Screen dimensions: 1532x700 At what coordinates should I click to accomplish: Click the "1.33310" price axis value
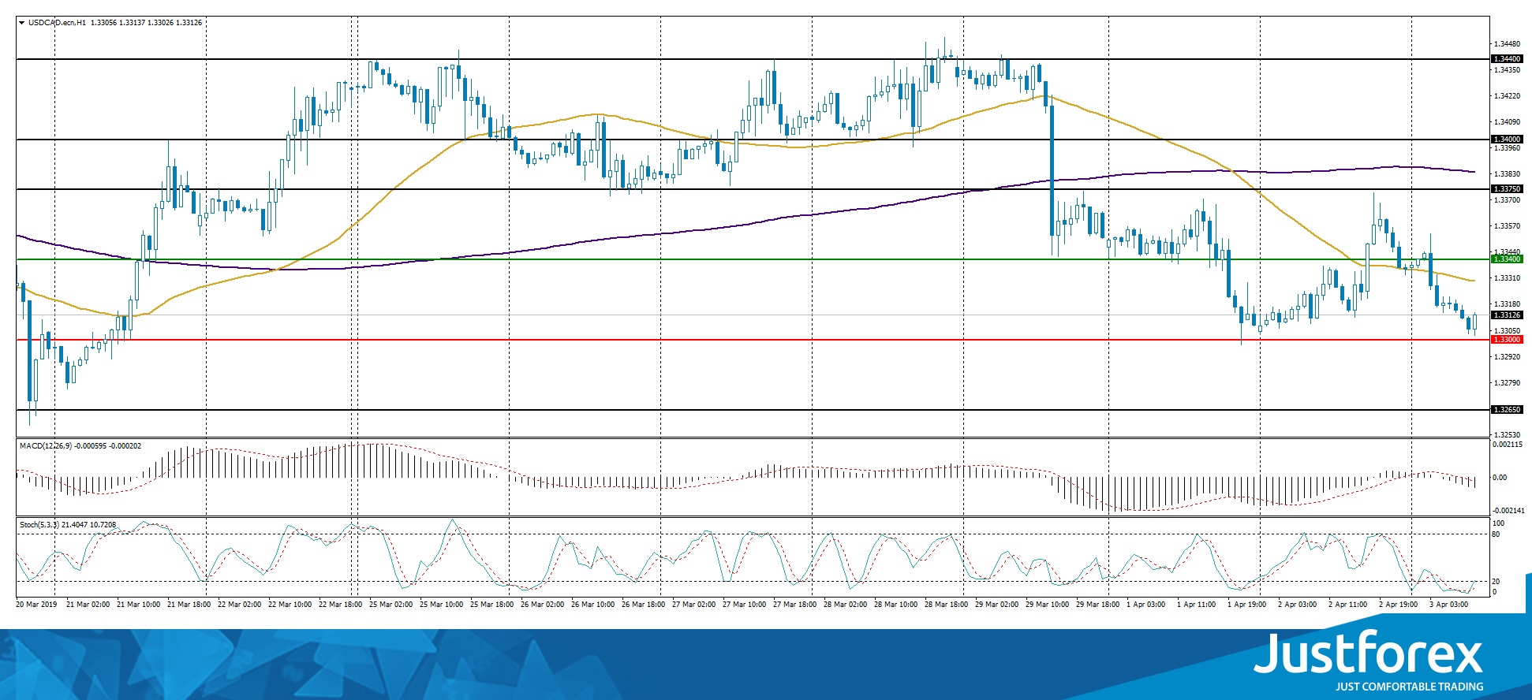pos(1507,278)
